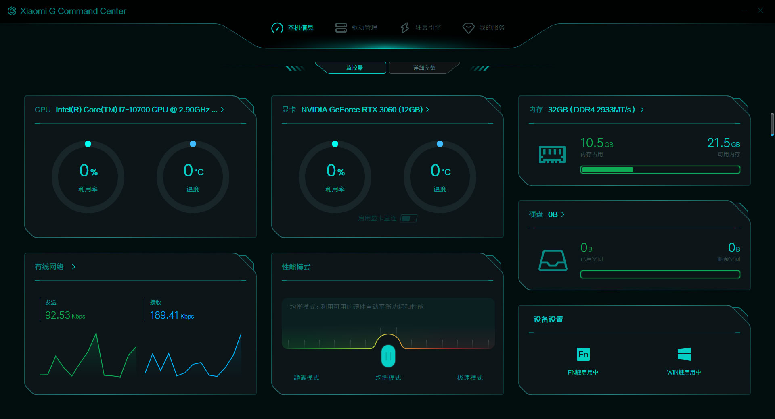
Task: Activate 极速模式 performance mode
Action: (469, 378)
